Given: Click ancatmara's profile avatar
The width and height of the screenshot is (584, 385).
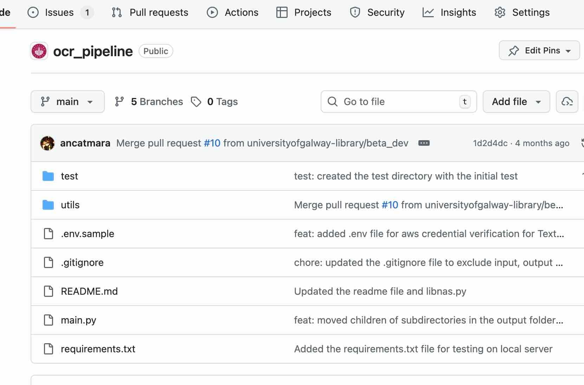Looking at the screenshot, I should (47, 143).
